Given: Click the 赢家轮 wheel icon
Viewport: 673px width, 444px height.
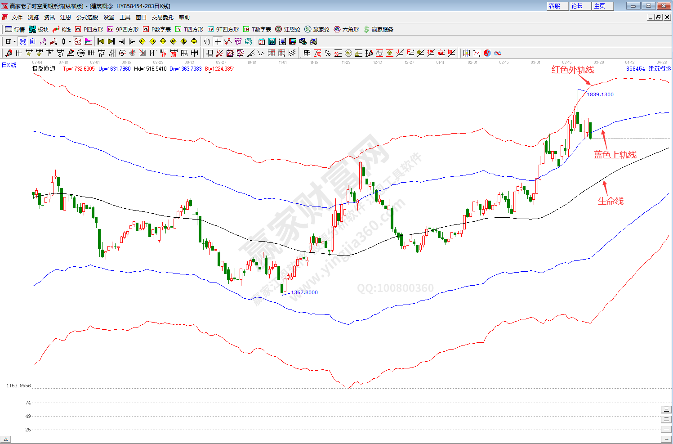Looking at the screenshot, I should pyautogui.click(x=317, y=29).
